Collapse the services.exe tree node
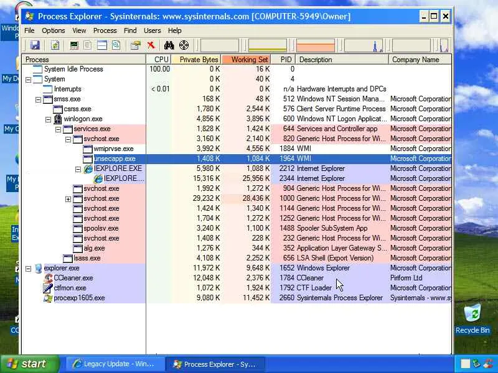This screenshot has width=498, height=373. pos(58,129)
